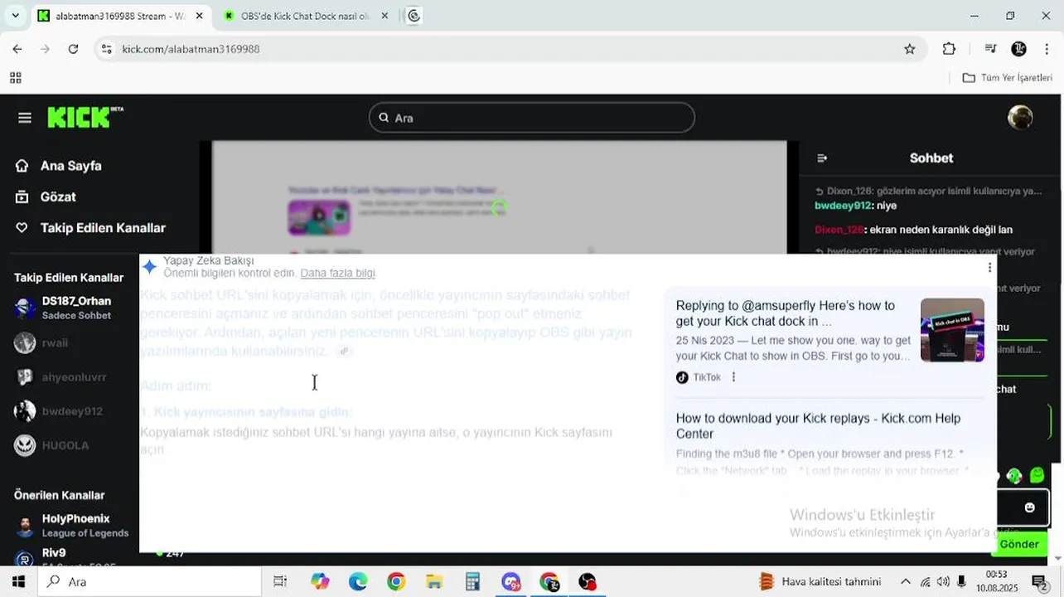
Task: Go back in browser
Action: point(17,49)
